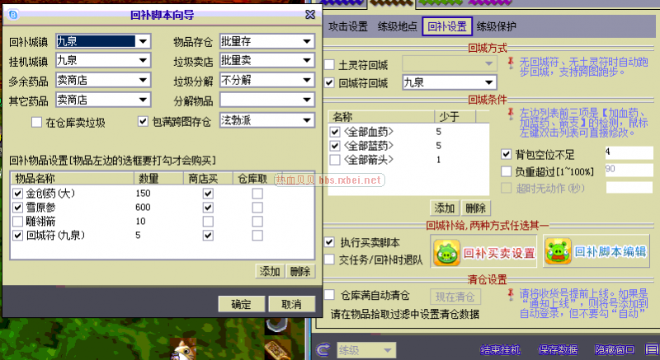The width and height of the screenshot is (660, 360).
Task: Switch to the 攻击设置 tab
Action: click(x=348, y=26)
